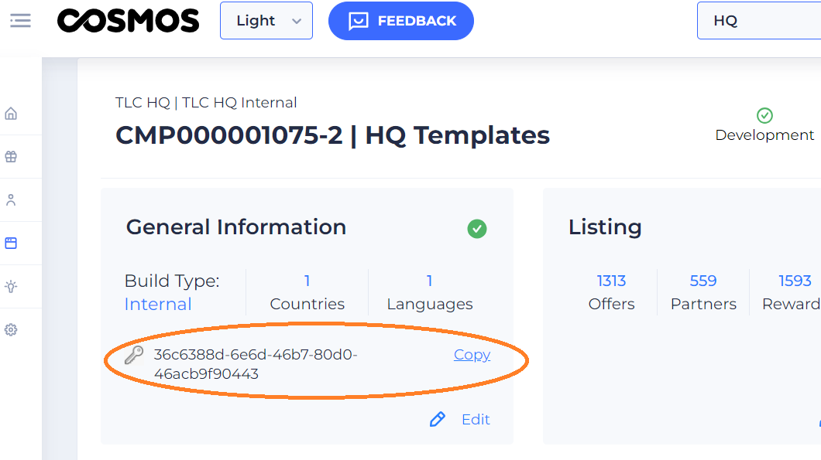Click the search field containing HQ
This screenshot has height=460, width=821.
point(759,21)
